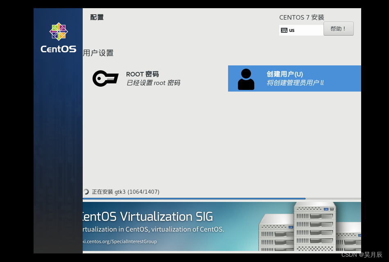Image resolution: width=389 pixels, height=262 pixels.
Task: Click the virtualization in CentOS banner subtitle
Action: [x=153, y=229]
